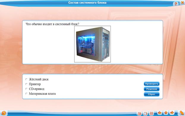This screenshot has height=116, width=185.
Task: Go to next page with right arrow
Action: click(x=172, y=113)
